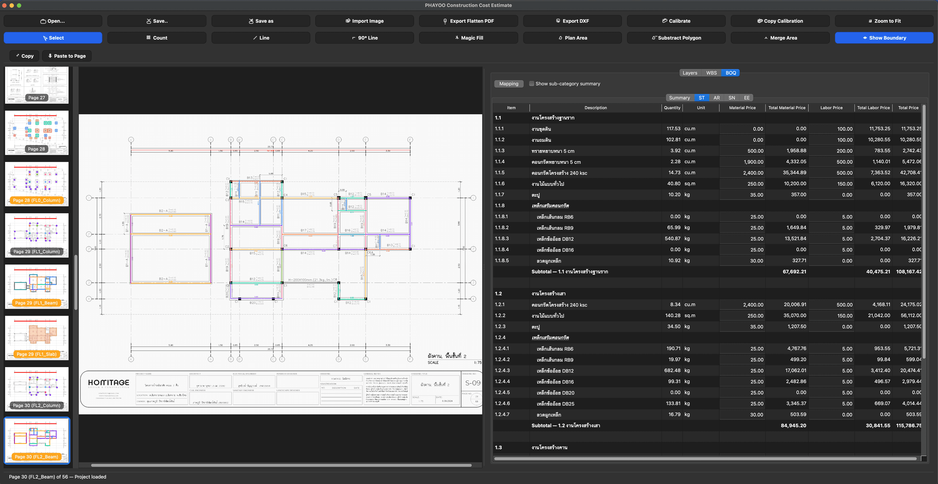Activate the Plan Area tool

tap(572, 37)
